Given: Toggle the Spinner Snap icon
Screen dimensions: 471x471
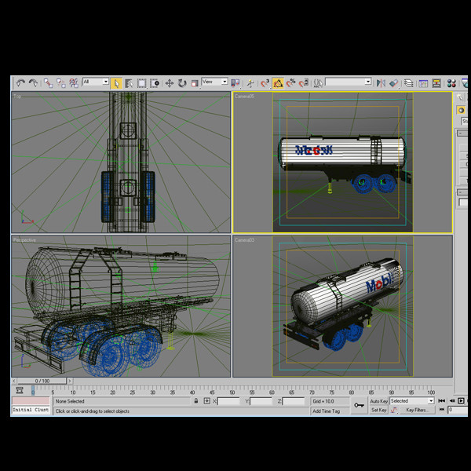Looking at the screenshot, I should click(304, 83).
